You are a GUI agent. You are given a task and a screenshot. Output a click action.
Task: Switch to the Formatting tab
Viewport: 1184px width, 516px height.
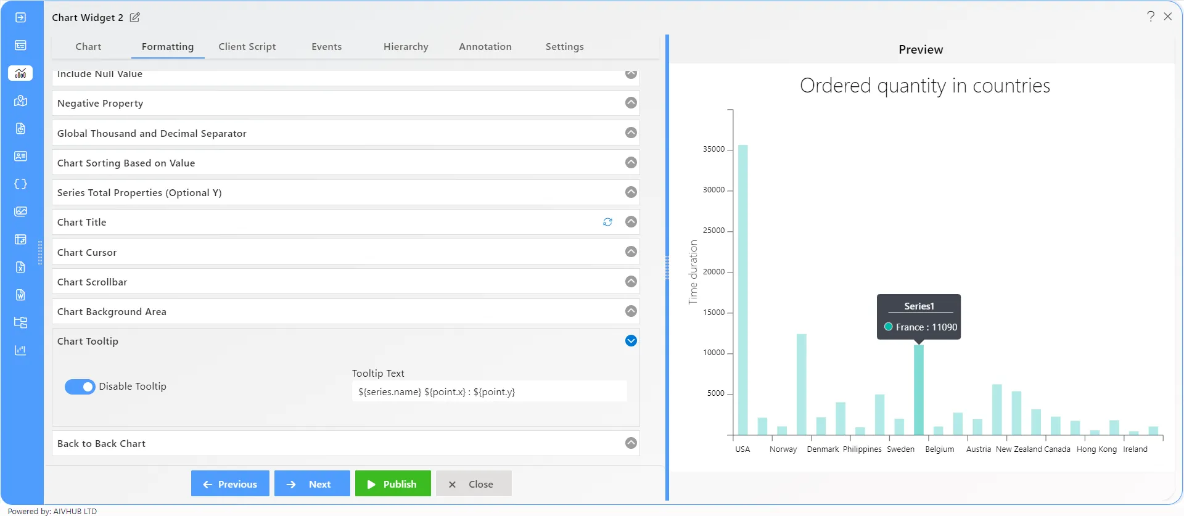click(x=168, y=47)
